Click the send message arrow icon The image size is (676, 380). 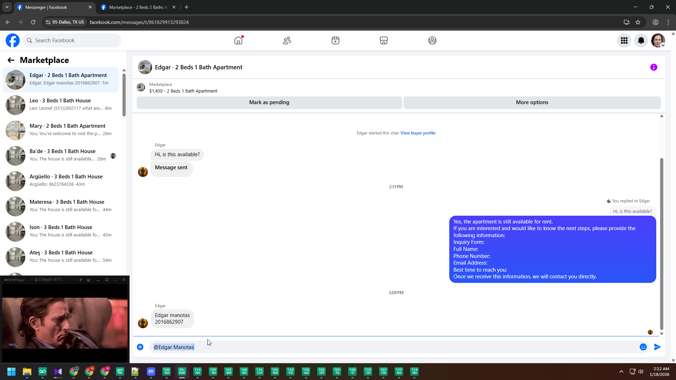click(x=657, y=347)
